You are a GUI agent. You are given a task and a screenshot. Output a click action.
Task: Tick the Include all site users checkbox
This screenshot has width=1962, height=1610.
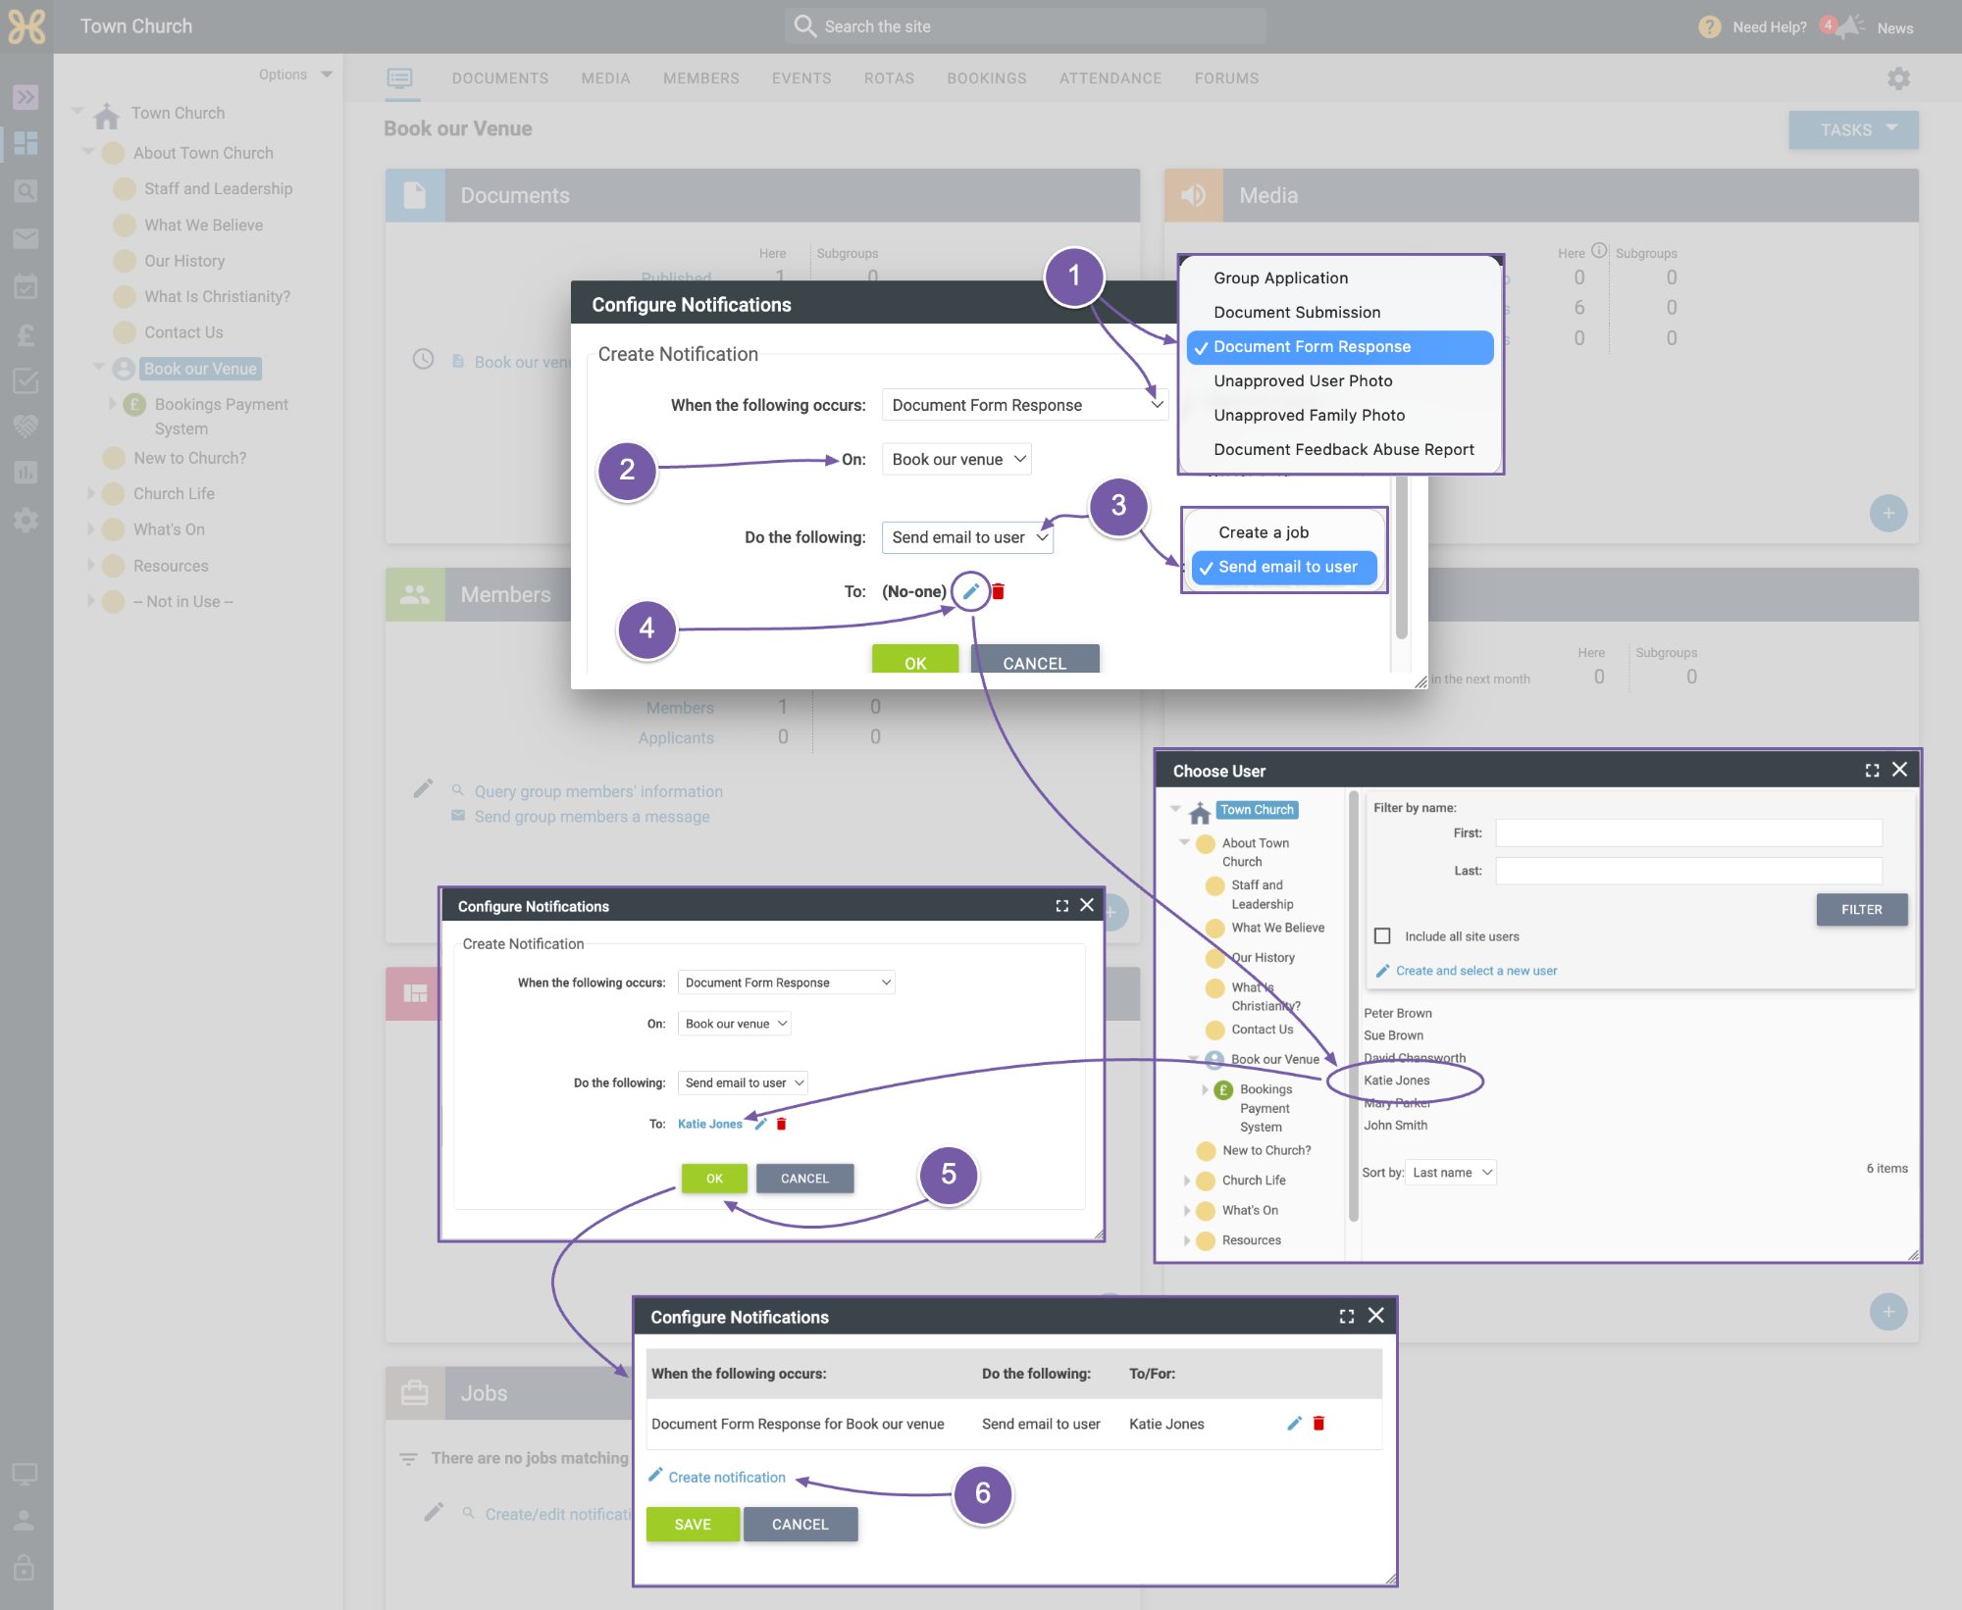click(1382, 935)
